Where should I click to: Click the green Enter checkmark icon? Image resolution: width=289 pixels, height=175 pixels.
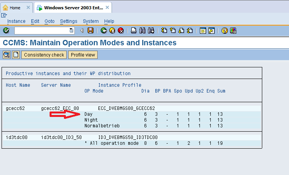coord(6,31)
